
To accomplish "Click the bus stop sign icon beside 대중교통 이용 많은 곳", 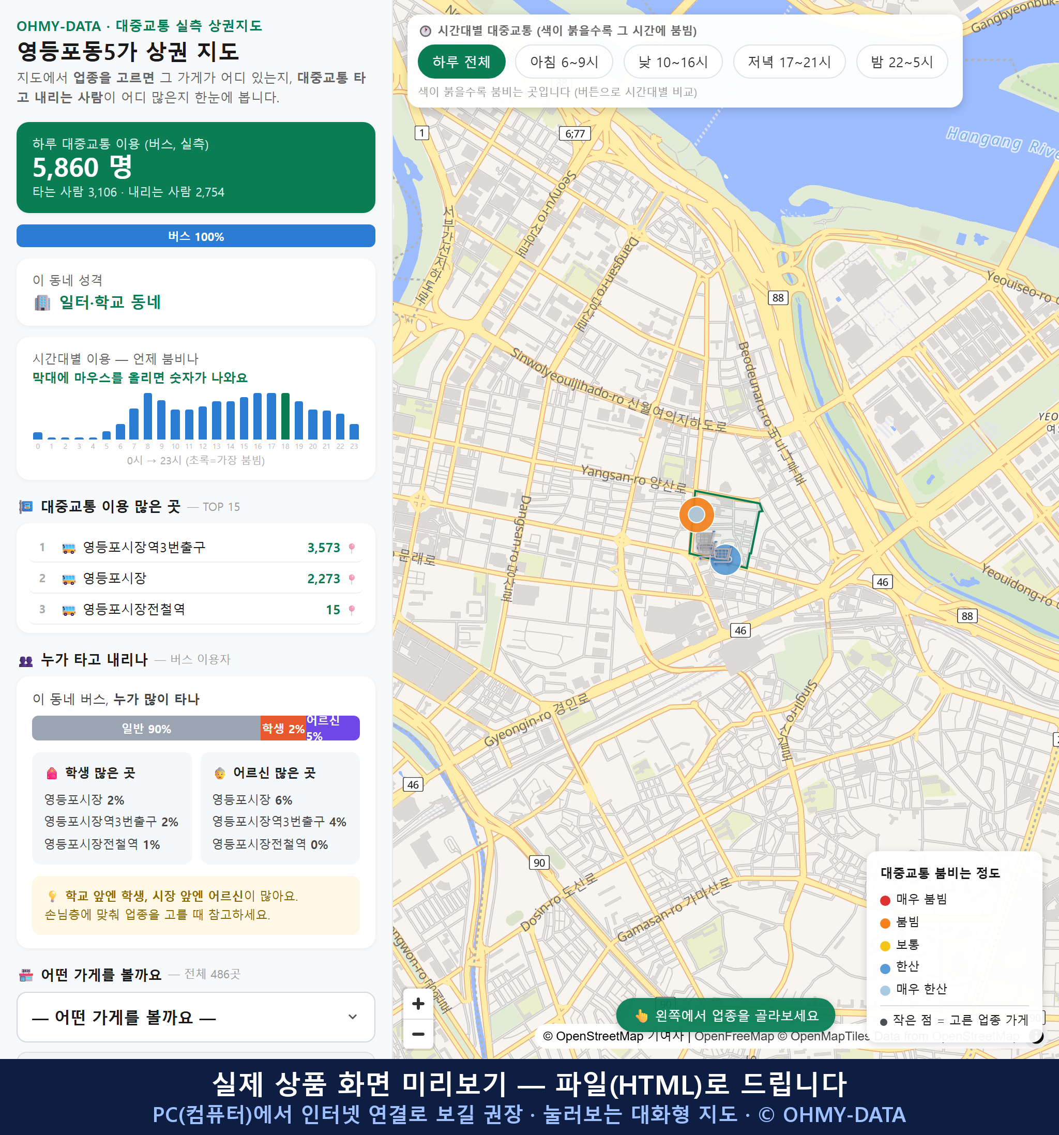I will (x=26, y=506).
